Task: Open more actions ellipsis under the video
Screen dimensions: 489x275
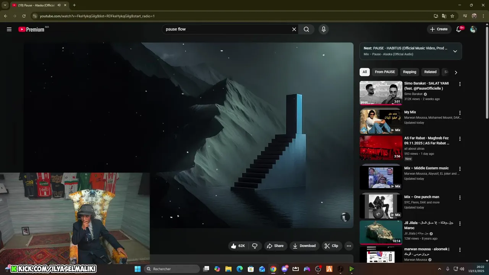Action: point(349,246)
